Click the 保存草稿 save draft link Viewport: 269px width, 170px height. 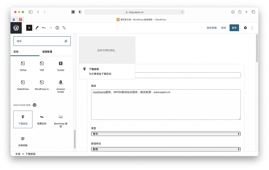coord(212,28)
